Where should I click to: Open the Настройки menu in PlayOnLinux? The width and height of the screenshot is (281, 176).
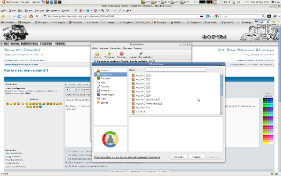click(115, 48)
